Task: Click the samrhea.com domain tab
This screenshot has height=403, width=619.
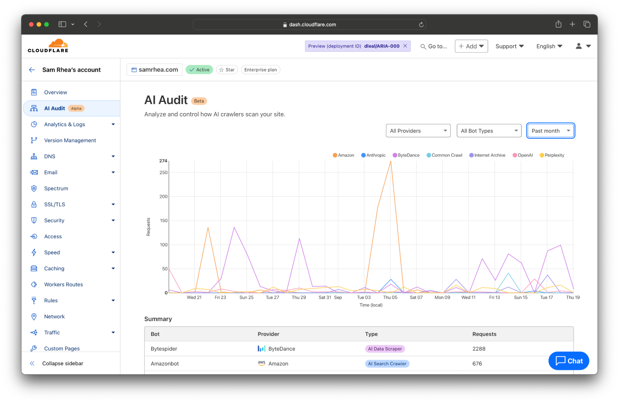Action: [156, 69]
